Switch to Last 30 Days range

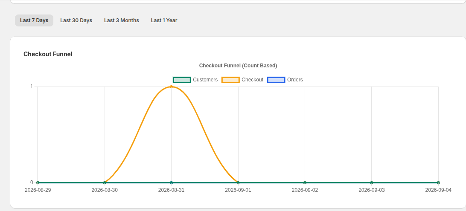[76, 20]
